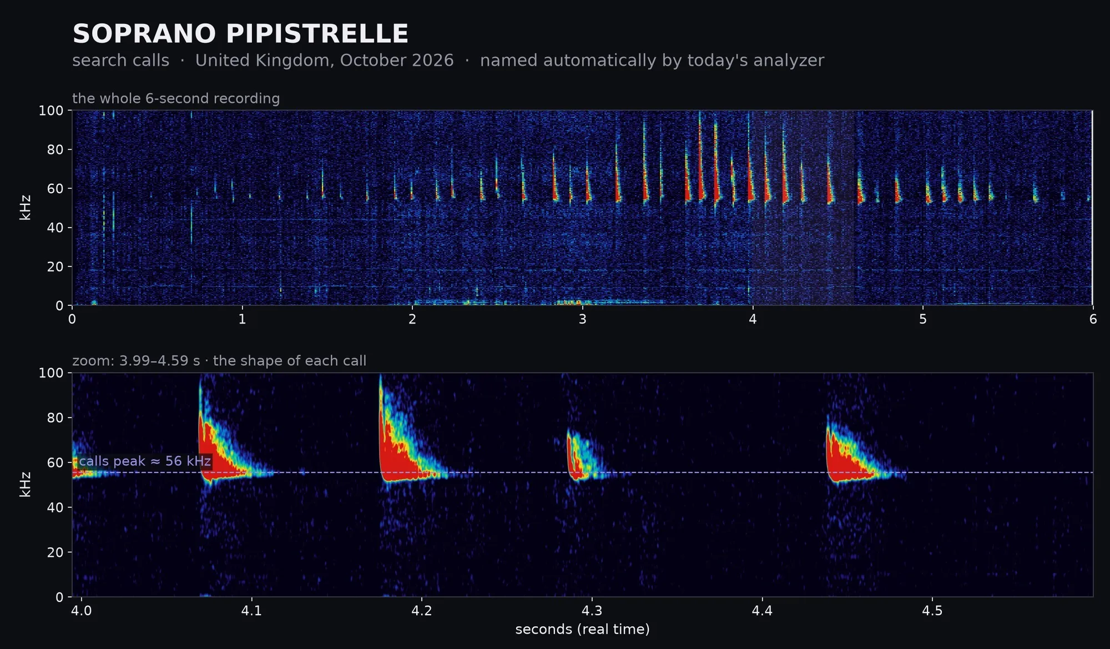1110x649 pixels.
Task: Click the 4.2 tick label on zoom axis
Action: point(422,611)
